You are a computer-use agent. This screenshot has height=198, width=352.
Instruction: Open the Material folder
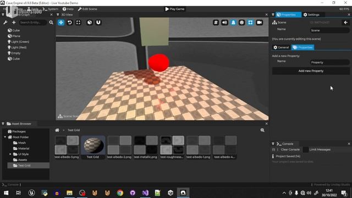click(x=21, y=148)
